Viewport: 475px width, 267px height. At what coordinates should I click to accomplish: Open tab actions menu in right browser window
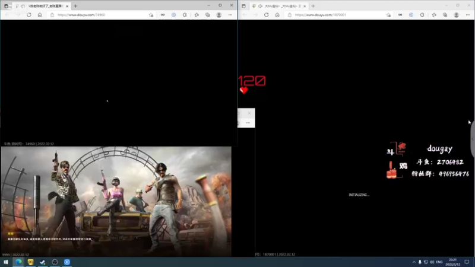click(243, 6)
